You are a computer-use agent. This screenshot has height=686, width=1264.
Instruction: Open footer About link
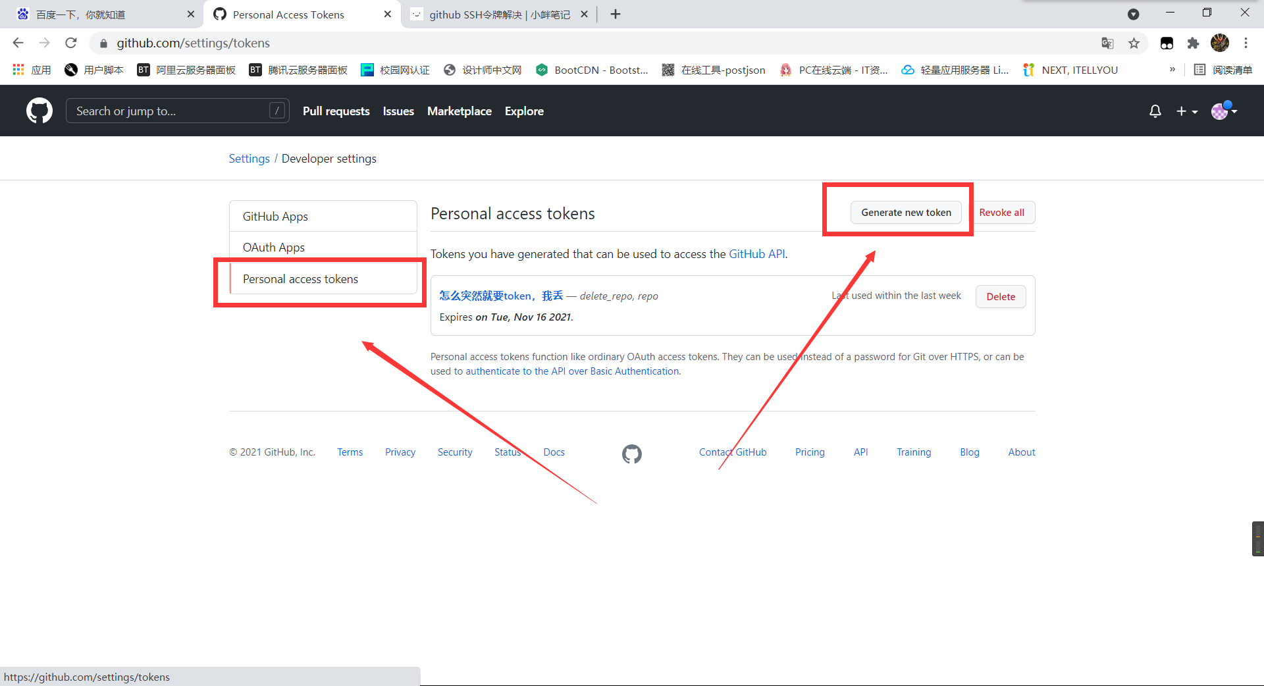1022,452
